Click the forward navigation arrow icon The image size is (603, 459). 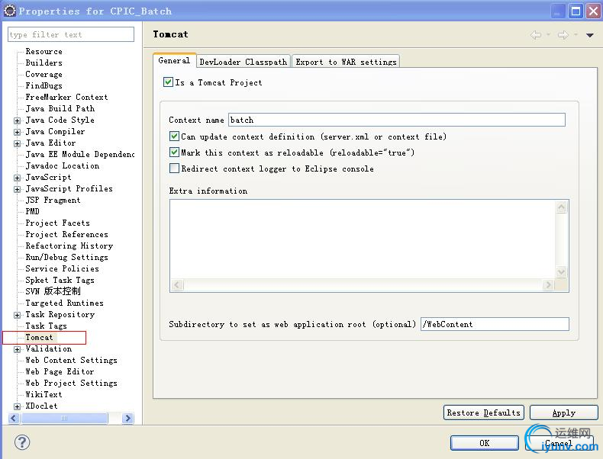[x=563, y=35]
